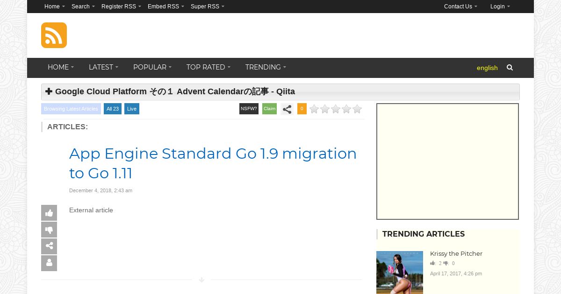This screenshot has height=294, width=561.
Task: Open the Register RSS dropdown
Action: tap(121, 7)
